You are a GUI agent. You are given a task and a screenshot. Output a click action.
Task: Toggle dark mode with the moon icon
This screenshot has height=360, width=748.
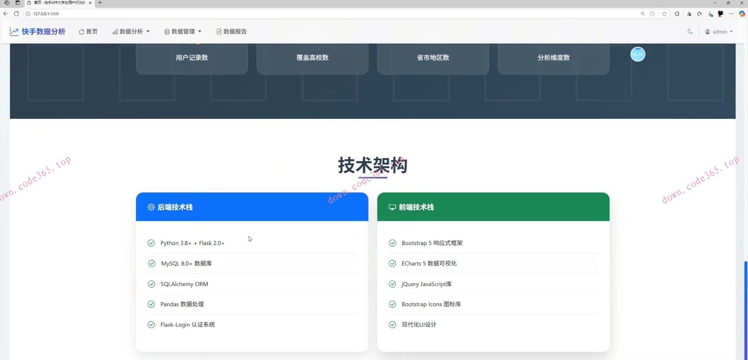690,31
